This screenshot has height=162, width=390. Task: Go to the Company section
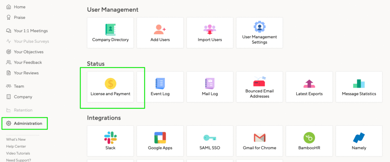pos(23,97)
